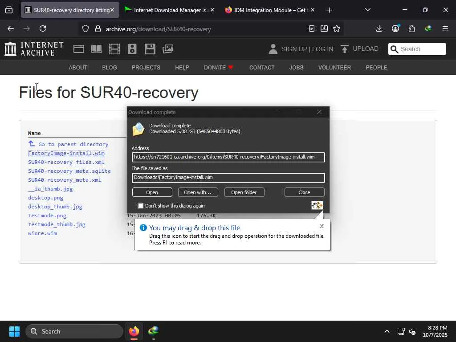
Task: Click Windows taskbar Search box
Action: (74, 331)
